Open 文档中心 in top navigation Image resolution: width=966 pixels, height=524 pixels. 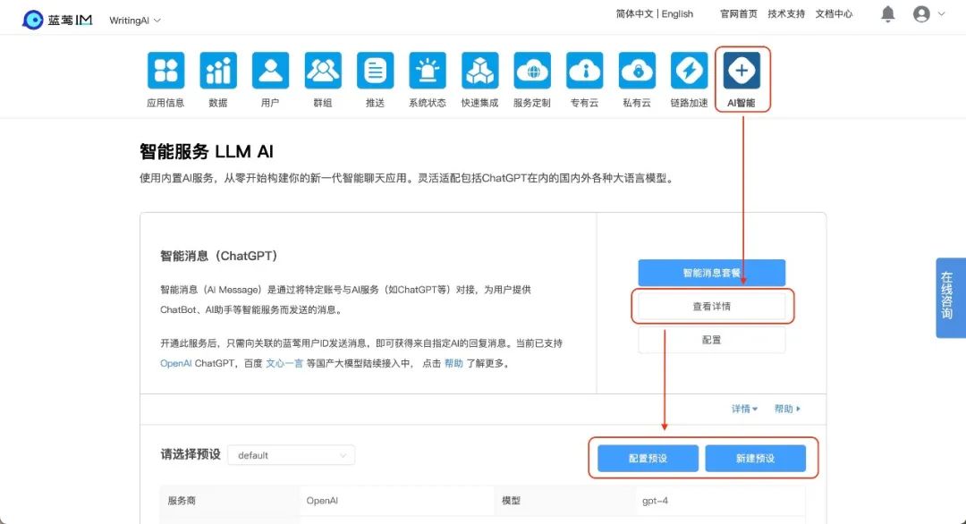pos(834,13)
